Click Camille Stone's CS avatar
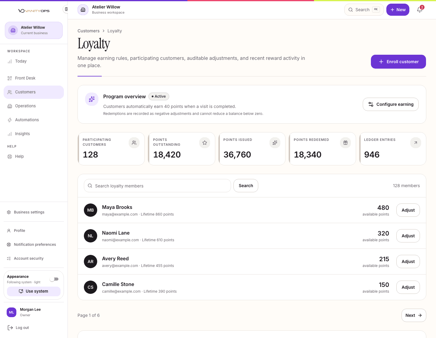Viewport: 436px width, 338px height. tap(91, 287)
